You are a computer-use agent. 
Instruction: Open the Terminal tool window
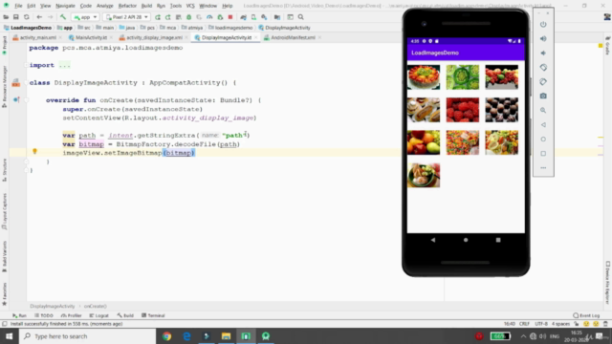click(153, 315)
